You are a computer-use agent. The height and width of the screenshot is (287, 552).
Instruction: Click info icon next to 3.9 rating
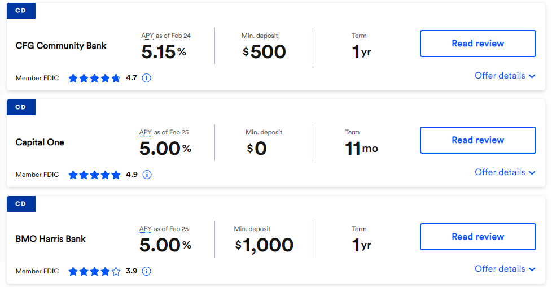pos(146,271)
